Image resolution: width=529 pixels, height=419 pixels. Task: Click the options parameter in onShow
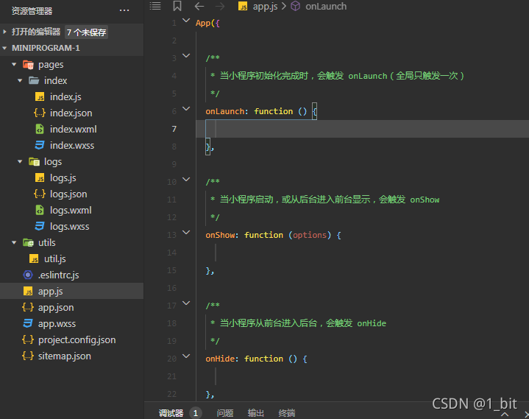click(309, 235)
